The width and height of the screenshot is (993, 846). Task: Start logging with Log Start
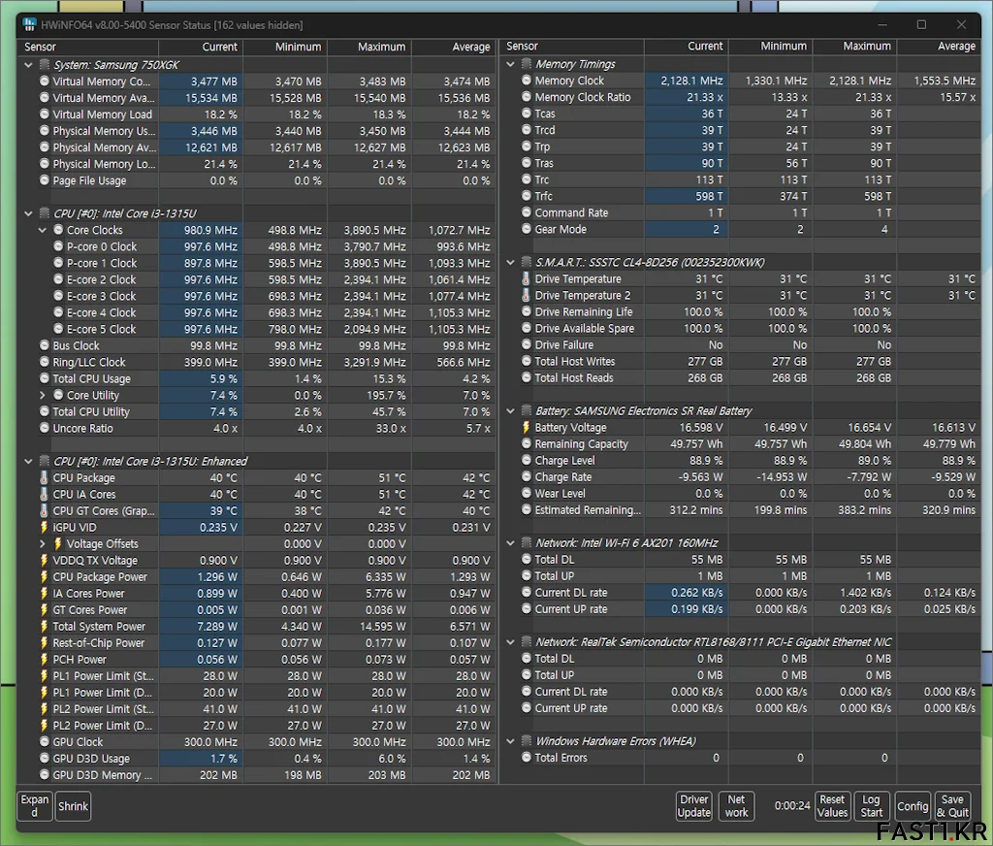872,806
